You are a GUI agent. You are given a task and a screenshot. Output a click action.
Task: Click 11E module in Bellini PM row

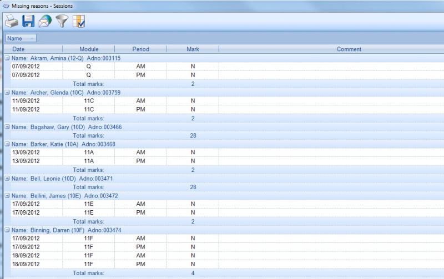coord(89,212)
